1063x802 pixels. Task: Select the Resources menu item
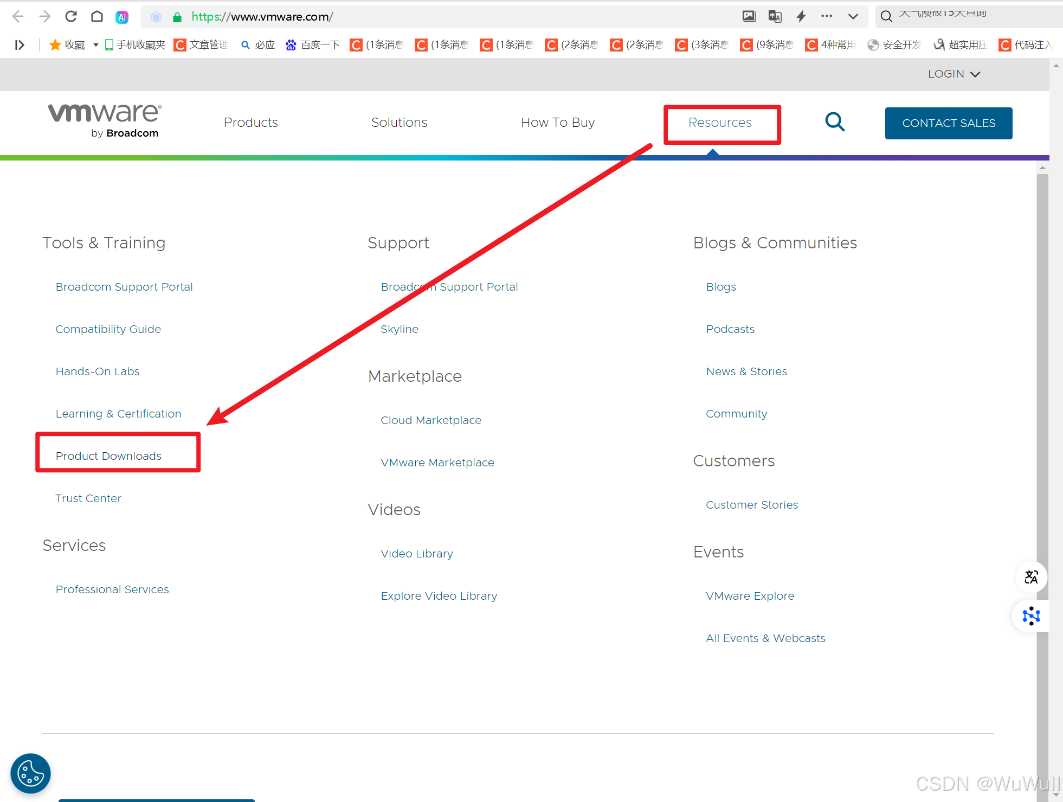719,123
